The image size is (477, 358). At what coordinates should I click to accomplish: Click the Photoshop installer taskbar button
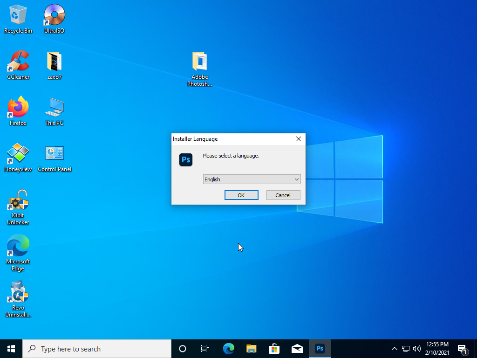(320, 349)
